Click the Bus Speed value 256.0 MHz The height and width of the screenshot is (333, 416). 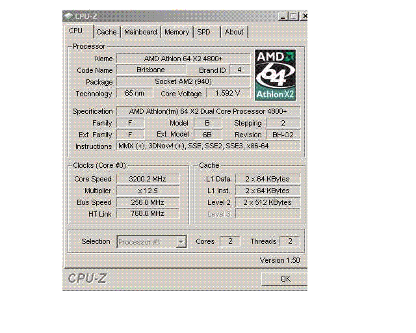point(148,202)
